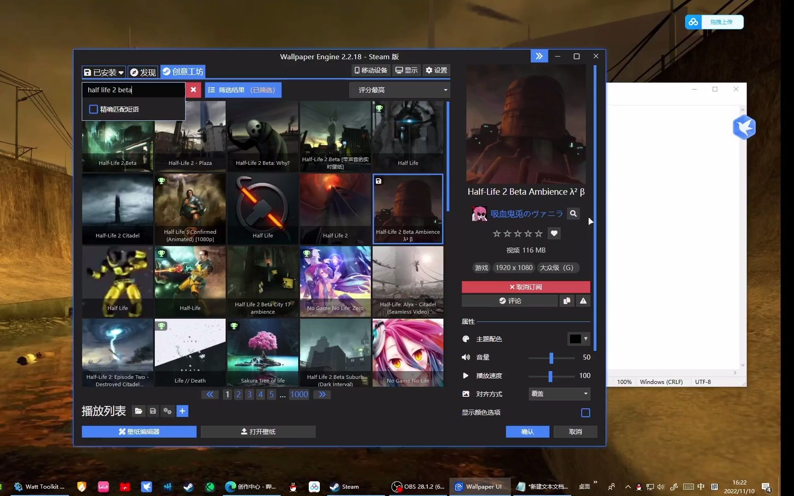Screen dimensions: 794x496
Task: Open 设置 menu
Action: [437, 70]
